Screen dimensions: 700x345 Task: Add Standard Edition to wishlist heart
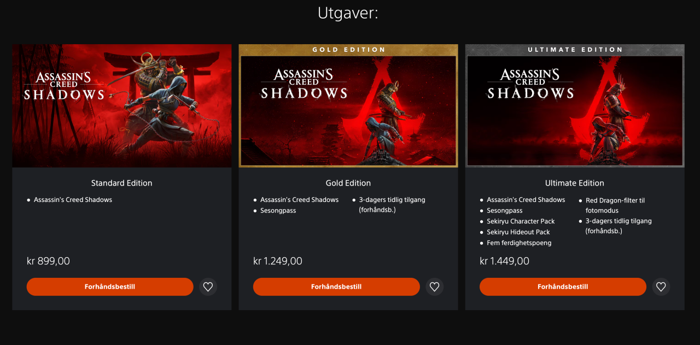click(x=208, y=287)
